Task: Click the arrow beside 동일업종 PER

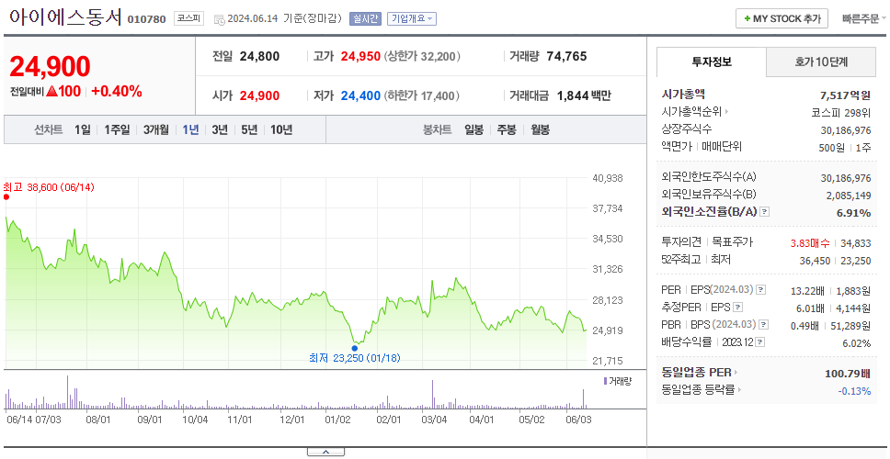Action: [736, 373]
